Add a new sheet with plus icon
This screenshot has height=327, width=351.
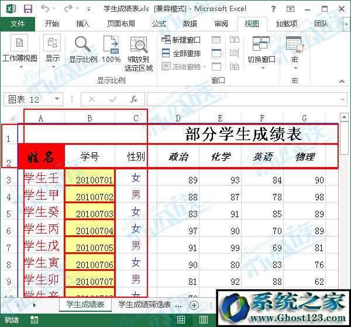click(194, 305)
